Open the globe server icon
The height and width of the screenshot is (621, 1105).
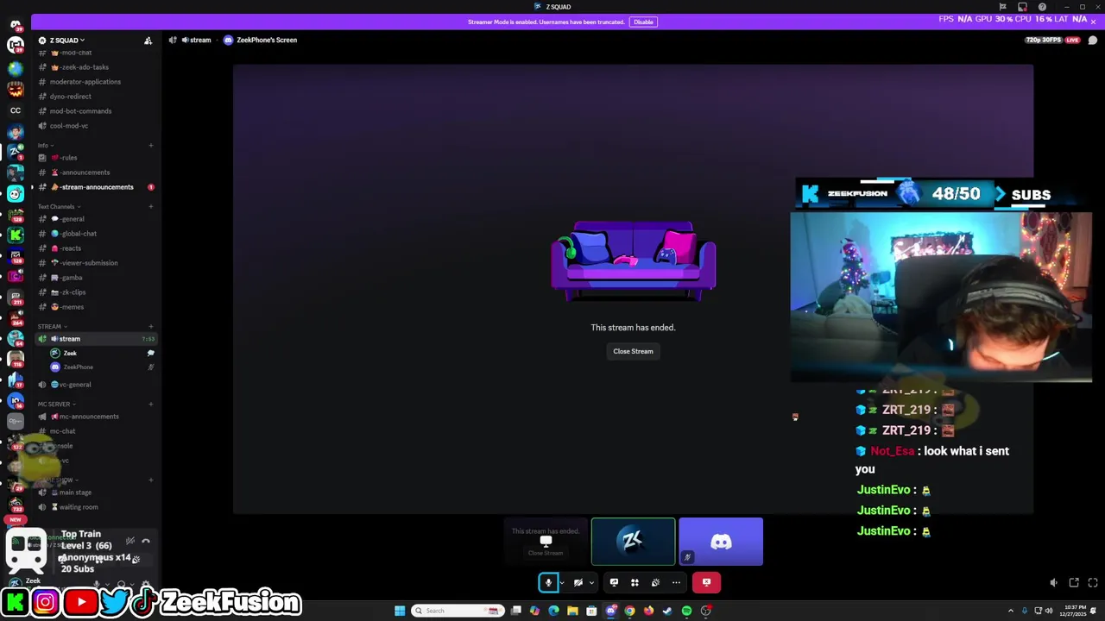tap(16, 67)
